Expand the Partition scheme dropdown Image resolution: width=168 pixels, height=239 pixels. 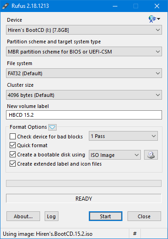pyautogui.click(x=84, y=52)
